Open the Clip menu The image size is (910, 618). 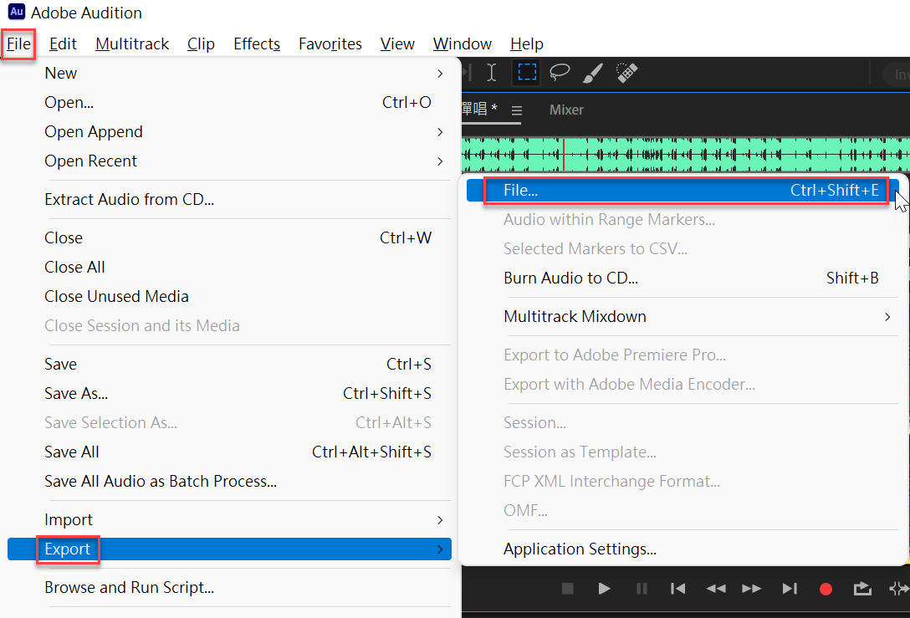tap(201, 44)
